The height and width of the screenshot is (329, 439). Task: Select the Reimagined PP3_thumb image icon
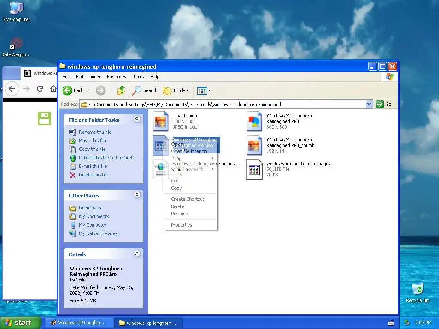tap(254, 146)
